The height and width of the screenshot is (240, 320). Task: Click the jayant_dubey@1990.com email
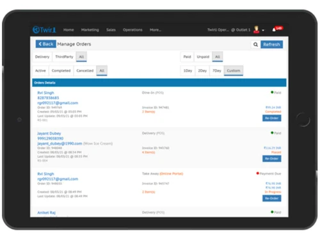60,143
